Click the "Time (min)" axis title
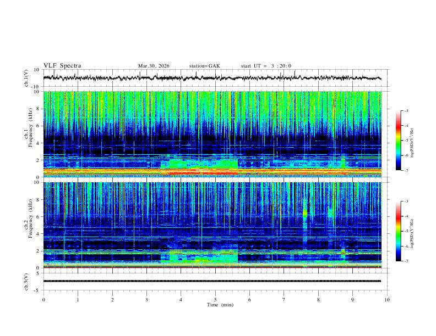Screen dimensions: 436x336 (220, 305)
